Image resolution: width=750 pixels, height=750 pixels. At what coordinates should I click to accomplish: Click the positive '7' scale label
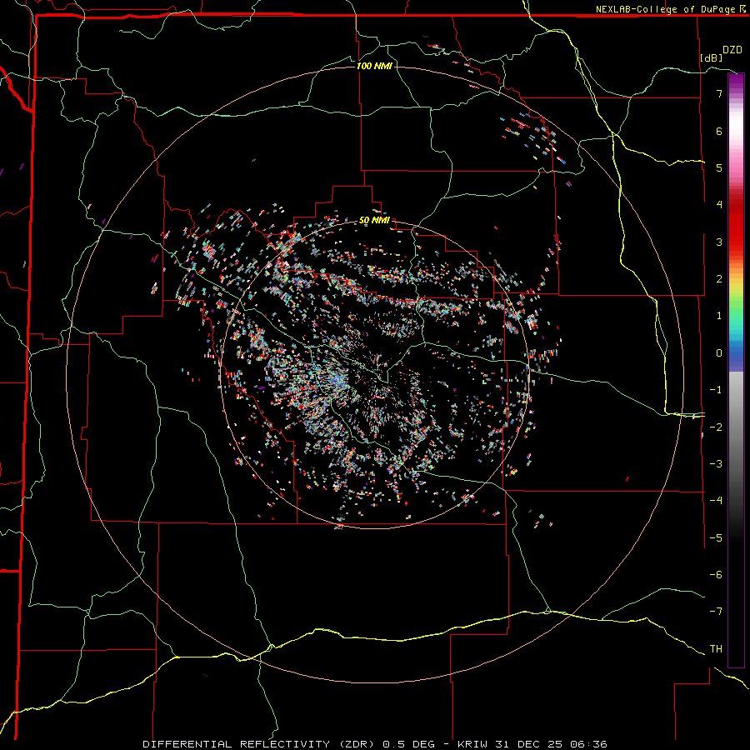[x=719, y=93]
